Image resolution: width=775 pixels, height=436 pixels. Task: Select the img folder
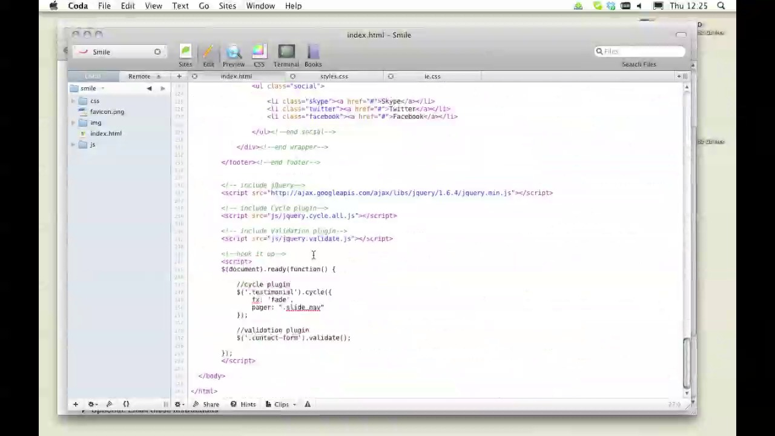96,123
